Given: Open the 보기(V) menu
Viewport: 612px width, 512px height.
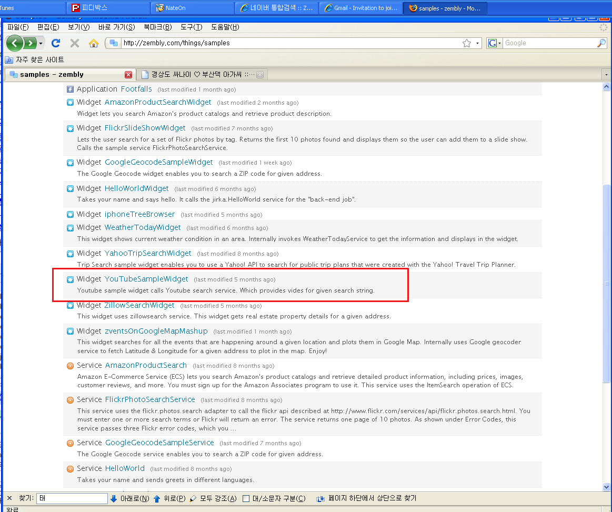Looking at the screenshot, I should 78,27.
